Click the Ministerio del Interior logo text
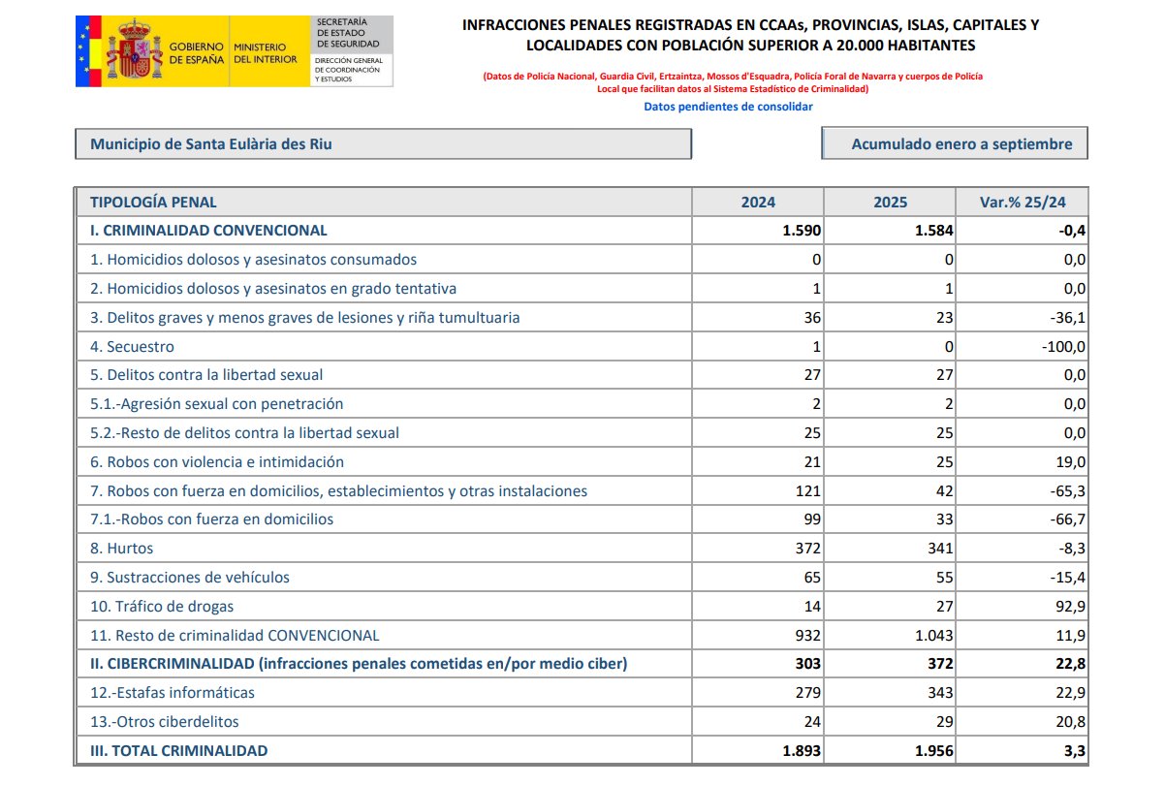Image resolution: width=1165 pixels, height=786 pixels. (x=260, y=52)
